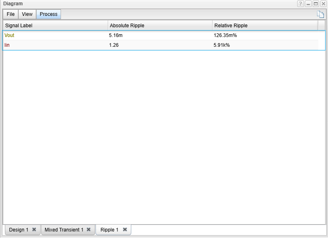Close the Ripple 1 tab

pyautogui.click(x=125, y=229)
